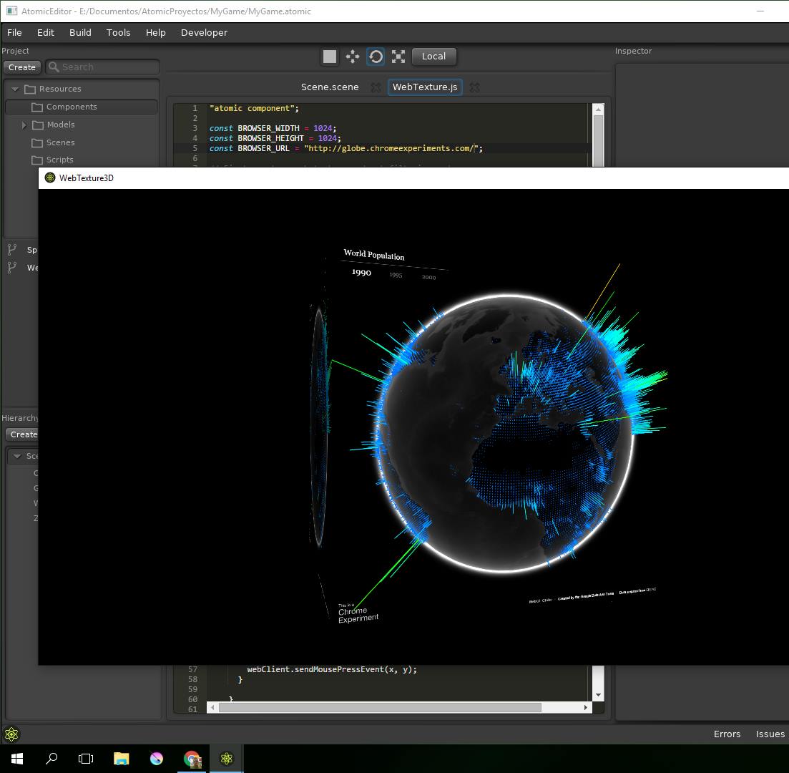Open the Tools menu
The width and height of the screenshot is (789, 773).
point(118,33)
